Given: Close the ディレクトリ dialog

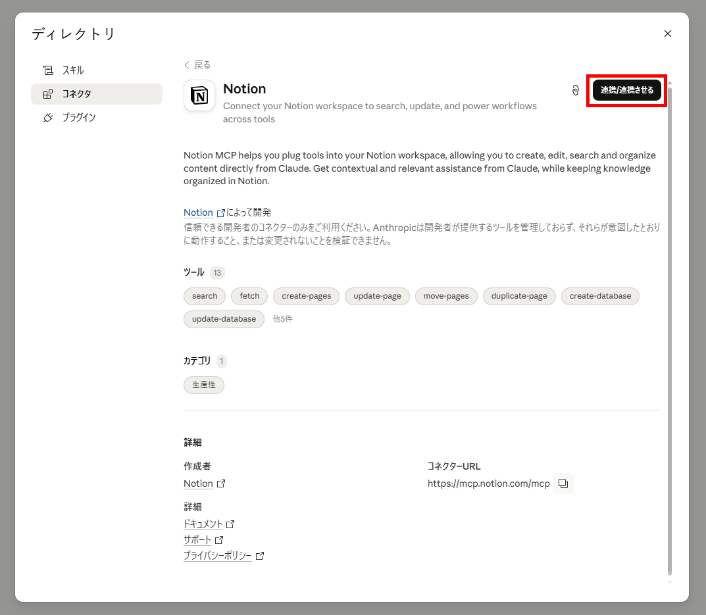Looking at the screenshot, I should pyautogui.click(x=667, y=34).
